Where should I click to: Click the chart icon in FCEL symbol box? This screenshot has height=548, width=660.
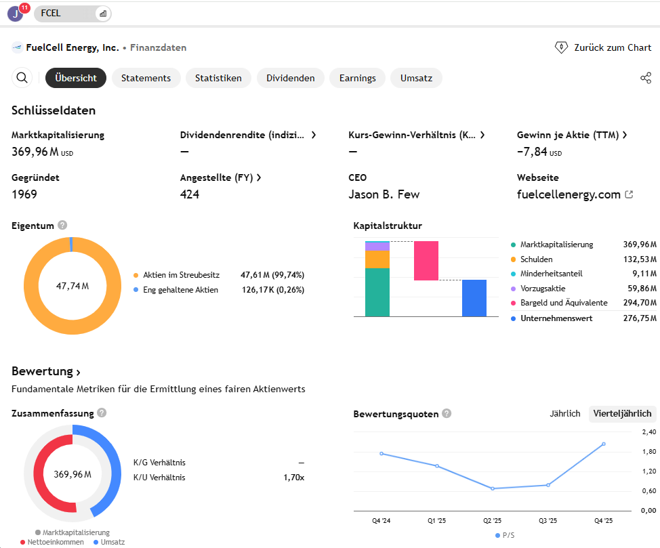[x=103, y=14]
